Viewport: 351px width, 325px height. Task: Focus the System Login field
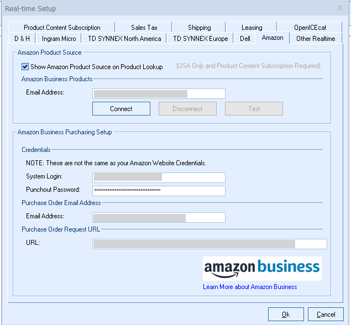pyautogui.click(x=159, y=177)
